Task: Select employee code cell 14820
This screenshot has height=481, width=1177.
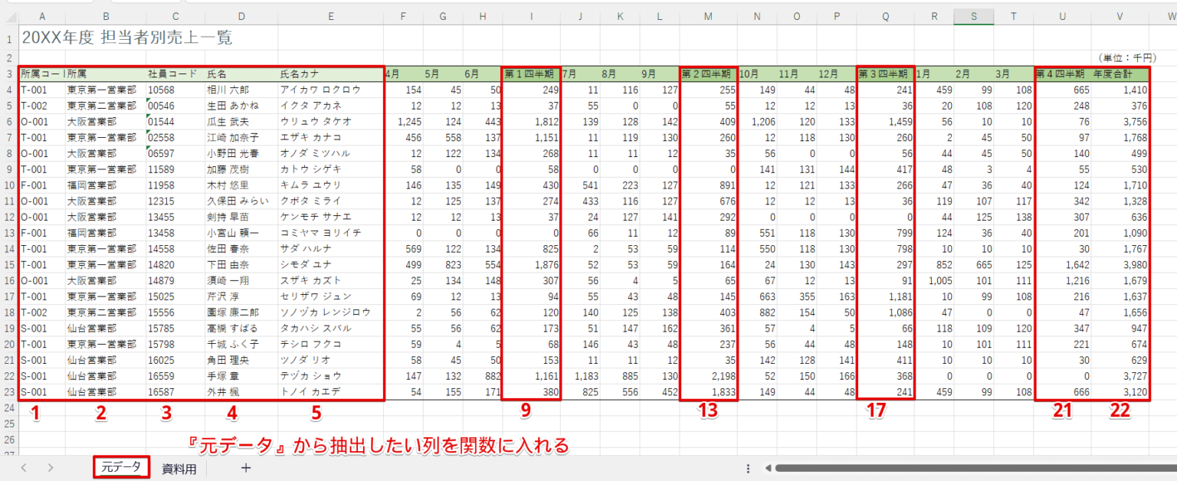Action: click(x=175, y=264)
